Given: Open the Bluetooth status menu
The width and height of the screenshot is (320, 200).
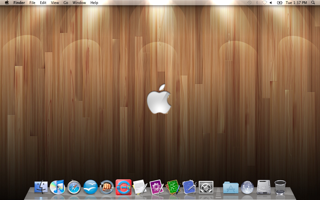Looking at the screenshot, I should (257, 3).
